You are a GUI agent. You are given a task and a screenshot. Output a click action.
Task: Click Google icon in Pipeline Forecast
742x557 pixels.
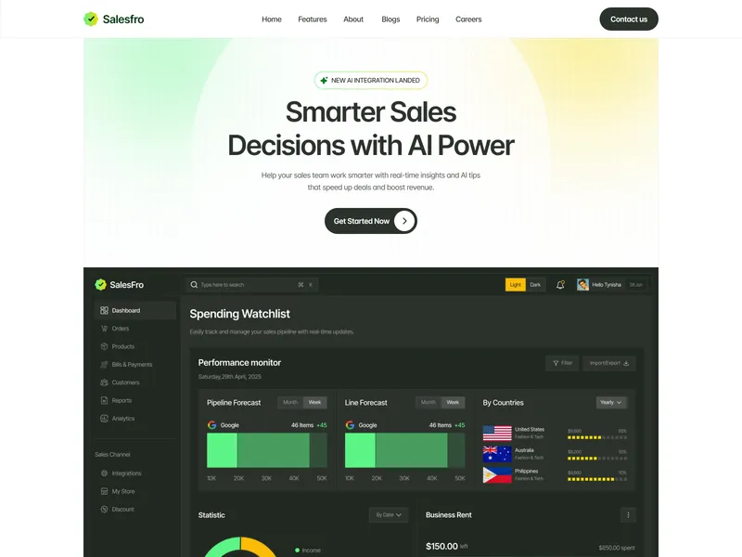[x=212, y=425]
